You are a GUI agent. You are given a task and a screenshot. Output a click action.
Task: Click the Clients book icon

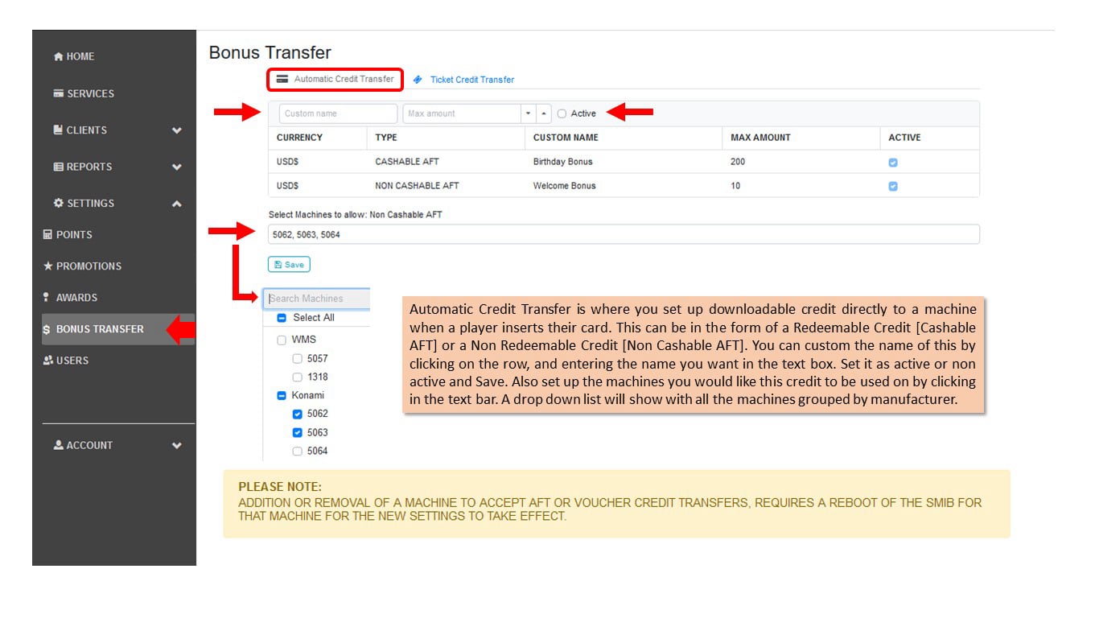point(58,130)
